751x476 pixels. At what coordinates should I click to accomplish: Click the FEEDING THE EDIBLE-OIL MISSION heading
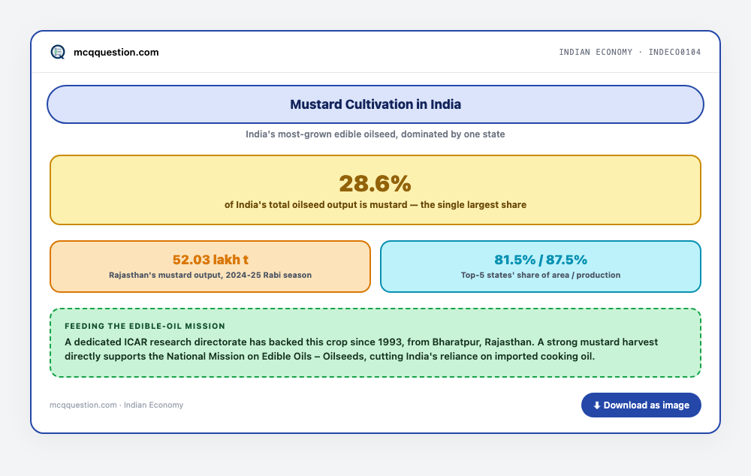(145, 326)
